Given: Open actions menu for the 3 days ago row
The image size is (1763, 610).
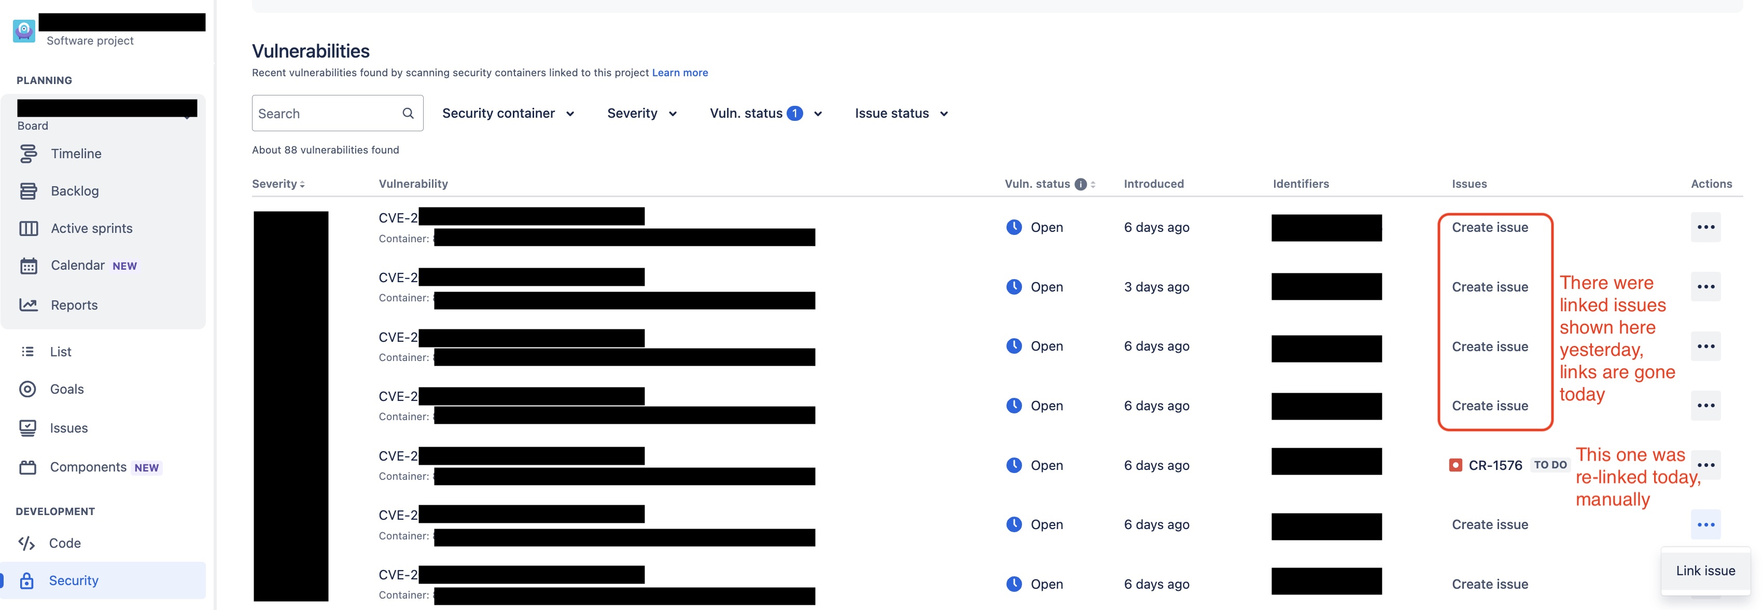Looking at the screenshot, I should pyautogui.click(x=1705, y=287).
